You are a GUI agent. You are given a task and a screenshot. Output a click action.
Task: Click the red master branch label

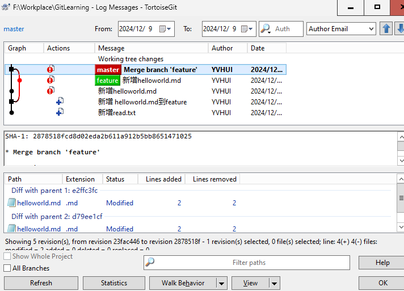[108, 69]
